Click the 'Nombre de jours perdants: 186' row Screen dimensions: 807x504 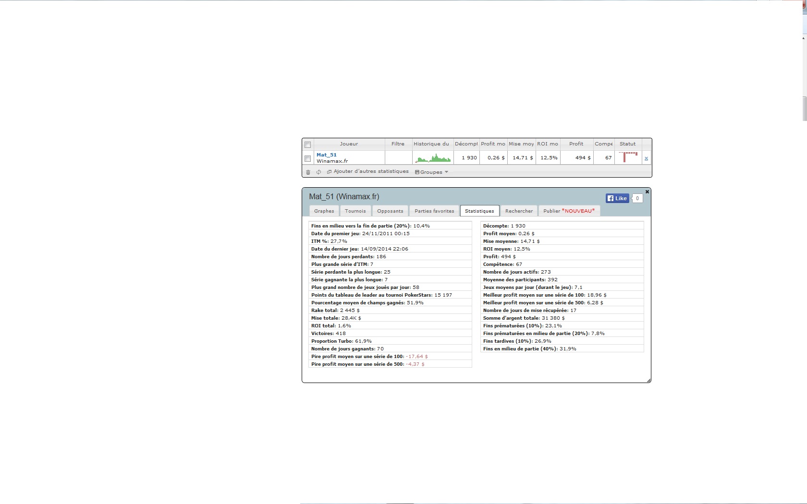390,257
